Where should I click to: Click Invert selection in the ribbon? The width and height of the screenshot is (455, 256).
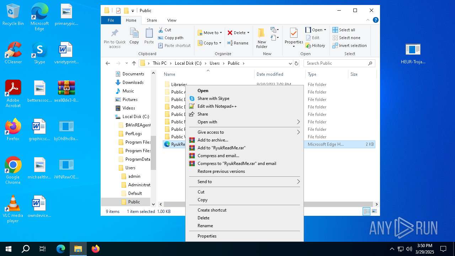point(349,46)
